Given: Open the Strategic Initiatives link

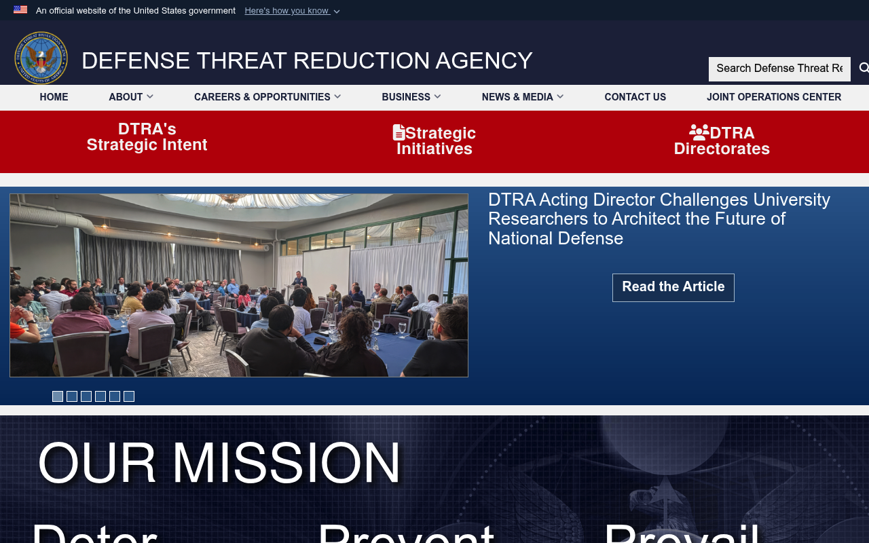Looking at the screenshot, I should click(x=434, y=141).
